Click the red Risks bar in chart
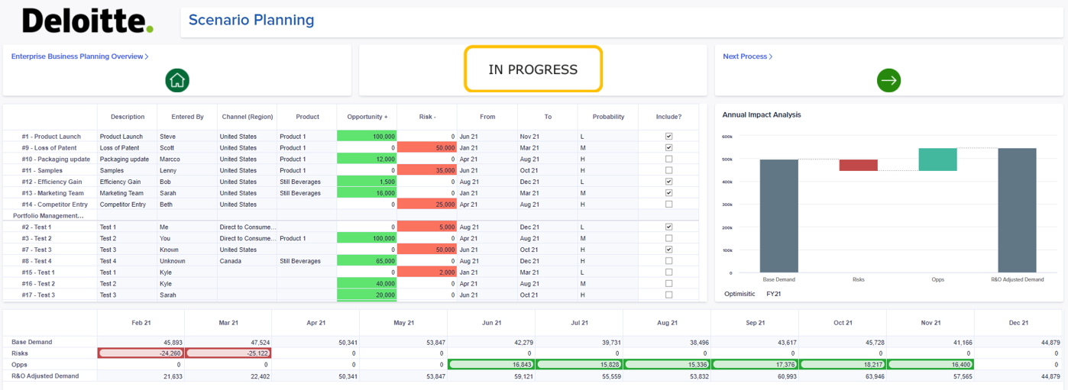Screen dimensions: 1068x390 coord(858,165)
